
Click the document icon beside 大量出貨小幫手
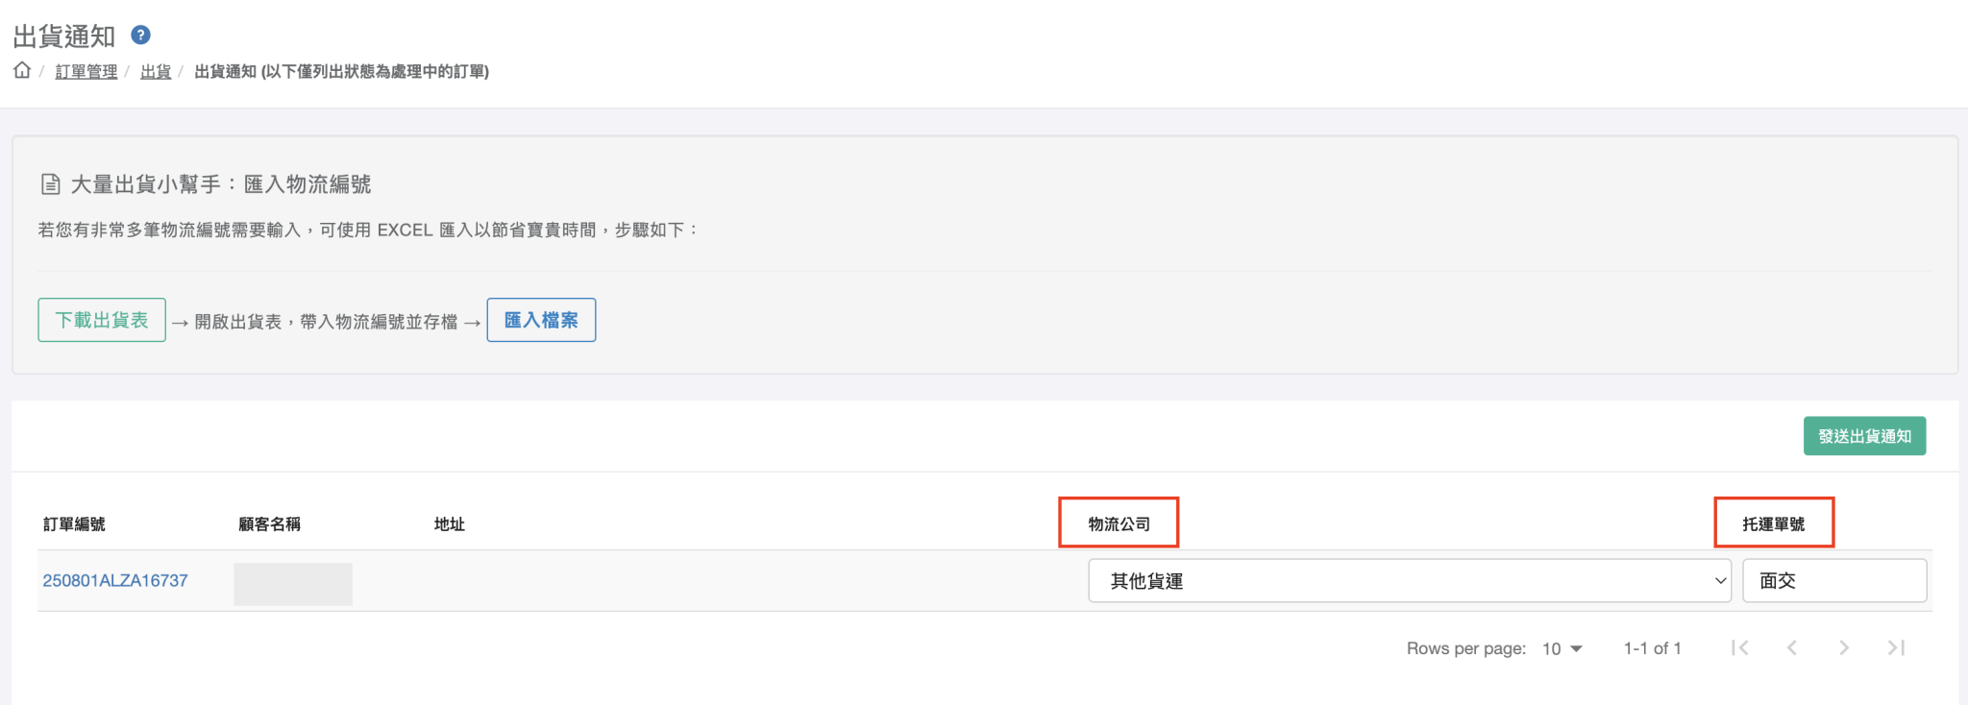pos(51,184)
